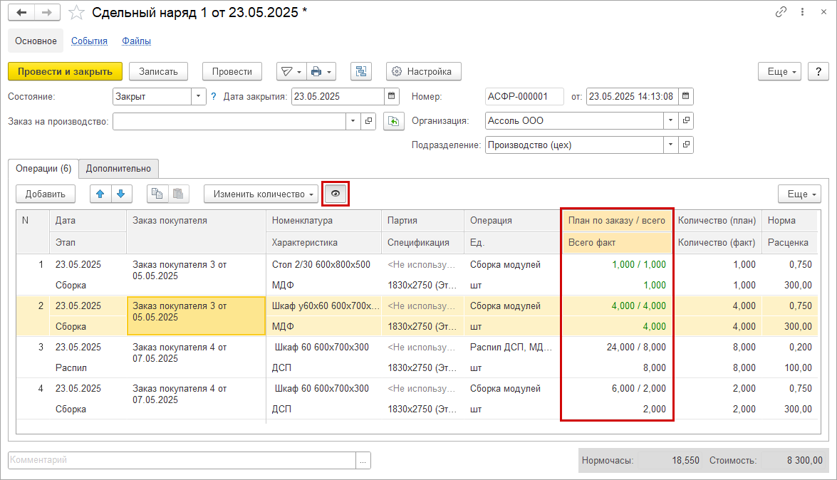Open calendar for Дата закрытия field
837x480 pixels.
pyautogui.click(x=392, y=96)
